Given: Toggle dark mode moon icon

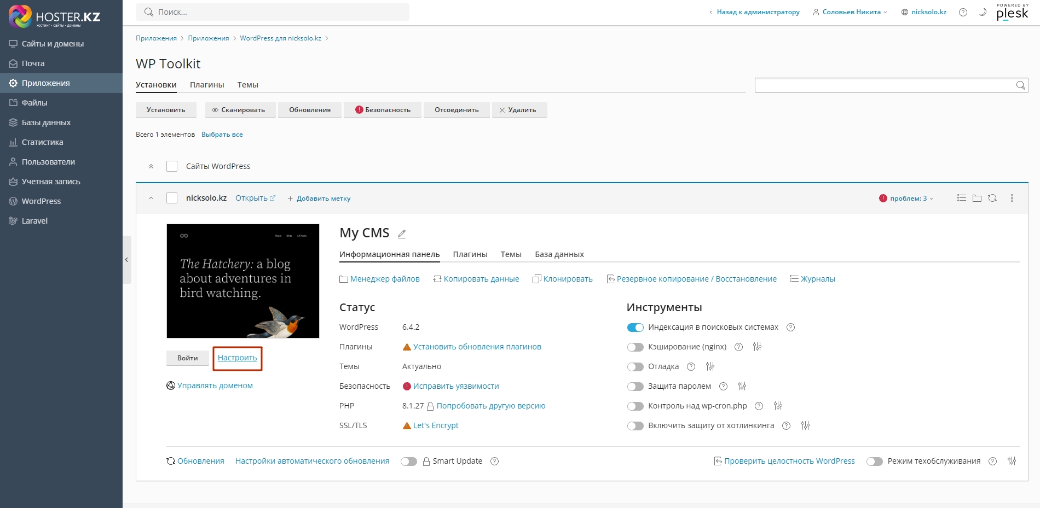Looking at the screenshot, I should 983,12.
